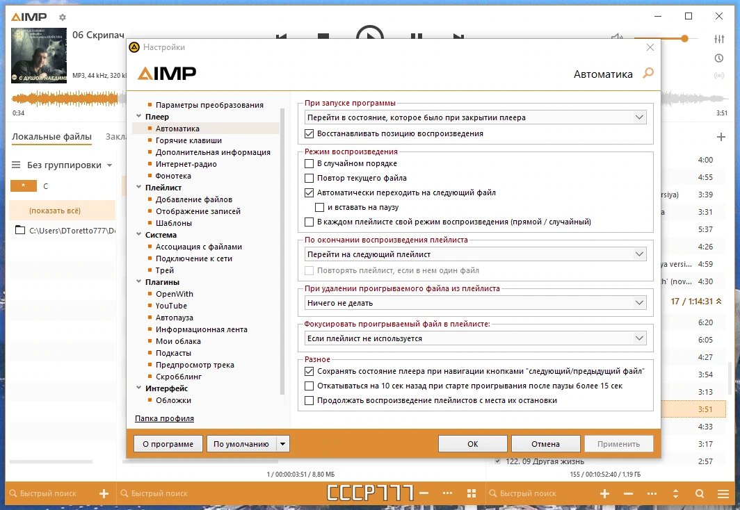Click the plus icon above playlist durations
This screenshot has height=510, width=740.
coord(721,137)
